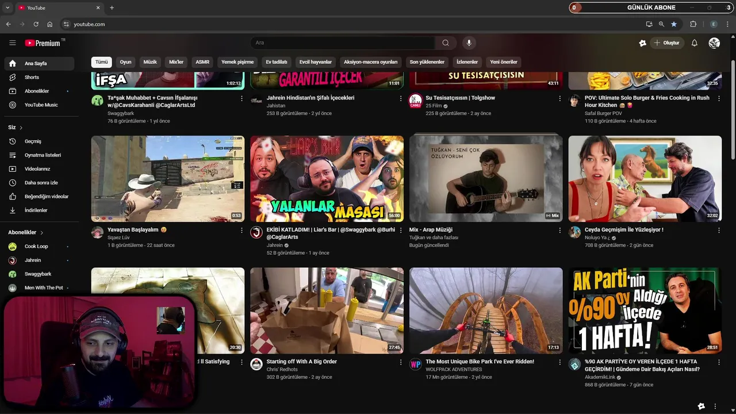Screen dimensions: 736x414
Task: Select the ASMR filter chip
Action: point(202,62)
